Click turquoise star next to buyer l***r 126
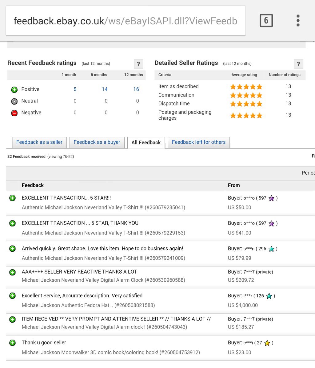Viewport: 315px width, 368px height. [269, 296]
